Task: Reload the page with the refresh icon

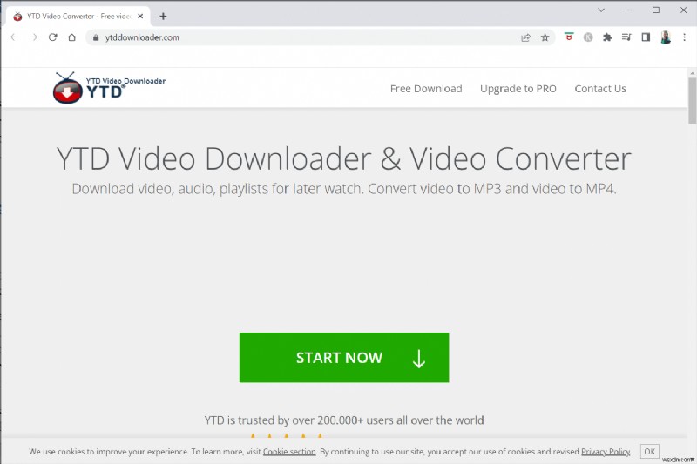Action: (53, 37)
